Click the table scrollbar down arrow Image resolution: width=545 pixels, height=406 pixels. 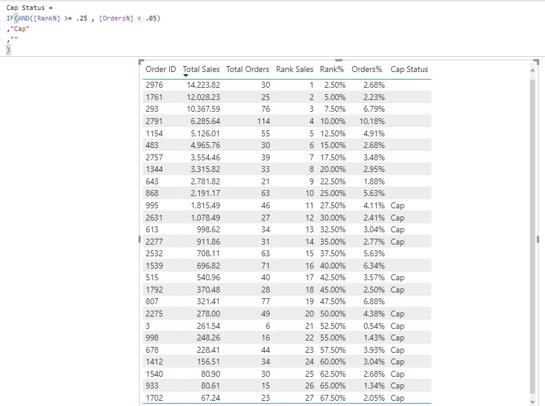[532, 401]
